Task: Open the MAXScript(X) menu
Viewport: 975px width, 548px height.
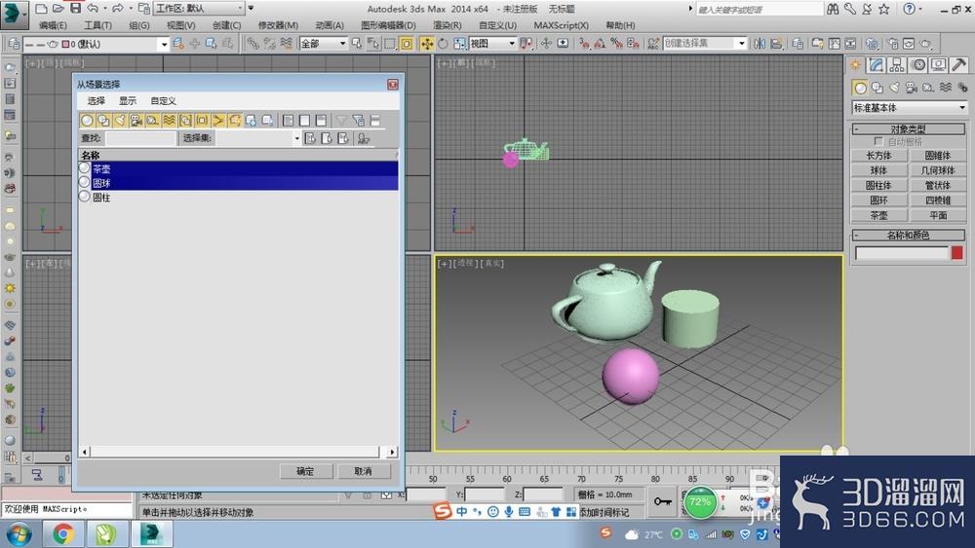Action: click(x=561, y=25)
